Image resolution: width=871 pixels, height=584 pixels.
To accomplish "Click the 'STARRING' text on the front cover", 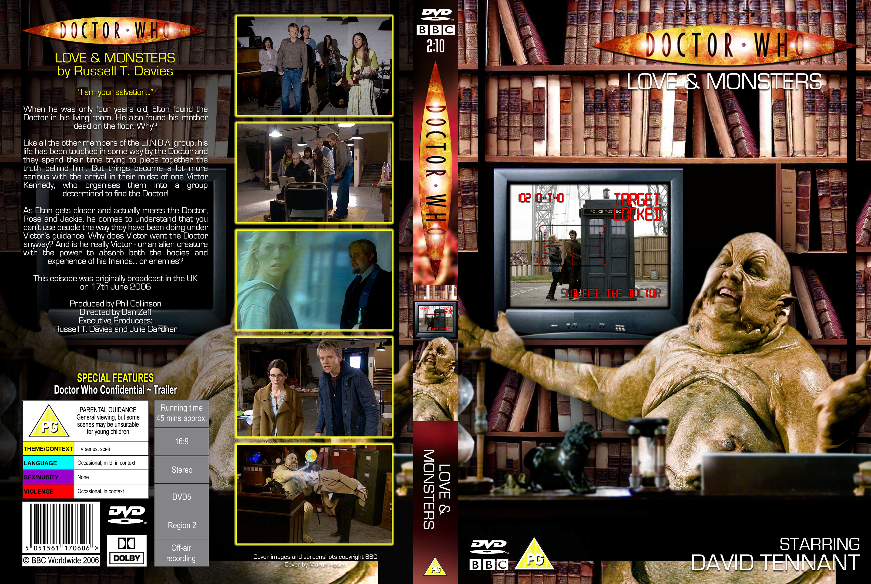I will 820,544.
